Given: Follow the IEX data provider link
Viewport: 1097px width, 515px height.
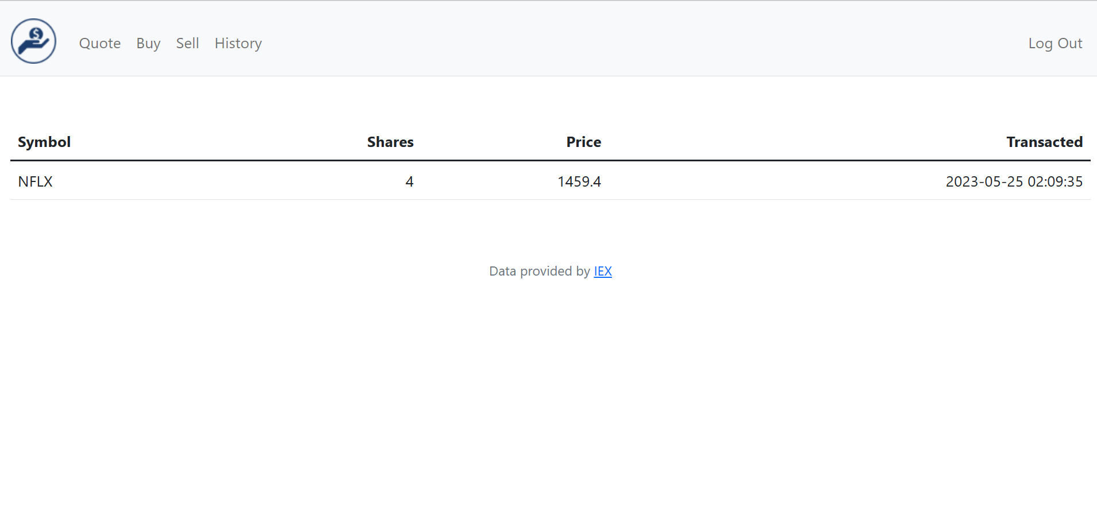Looking at the screenshot, I should 603,272.
